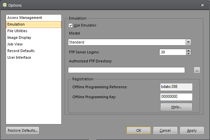210x140 pixels.
Task: Click the Cancel button
Action: [x=165, y=130]
